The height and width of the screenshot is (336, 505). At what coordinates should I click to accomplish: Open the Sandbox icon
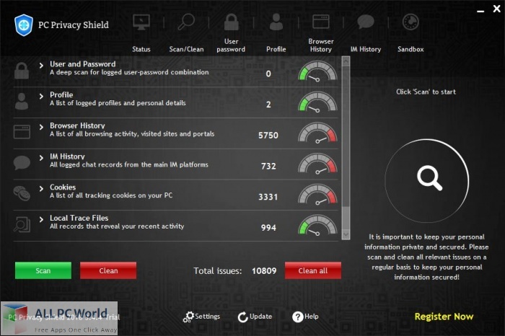(x=410, y=22)
